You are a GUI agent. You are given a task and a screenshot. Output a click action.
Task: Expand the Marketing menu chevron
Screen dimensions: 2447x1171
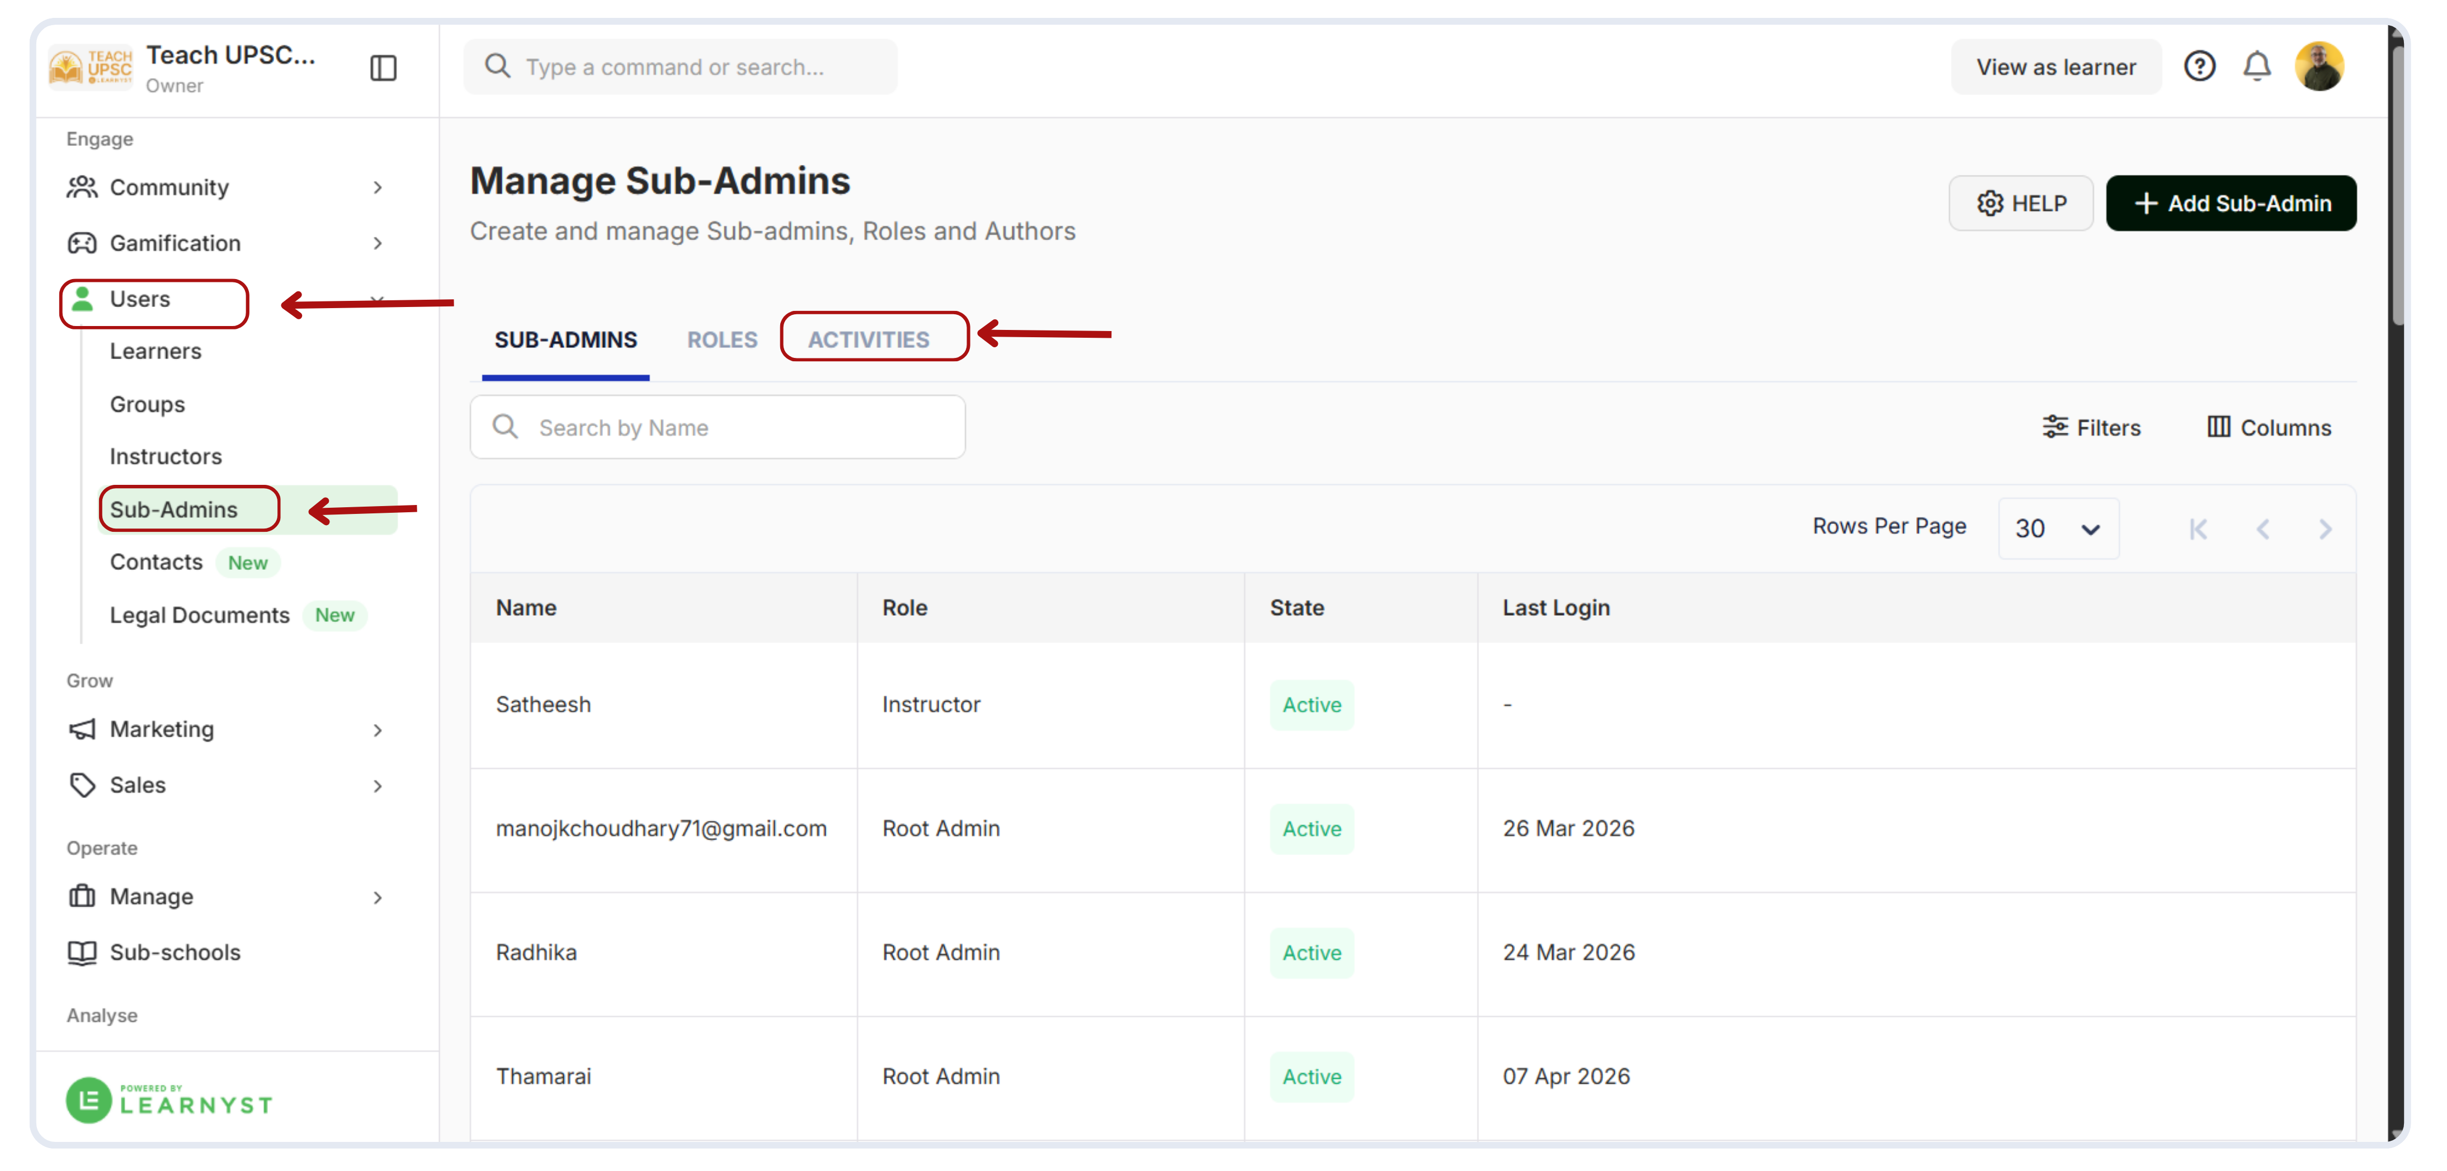[378, 730]
